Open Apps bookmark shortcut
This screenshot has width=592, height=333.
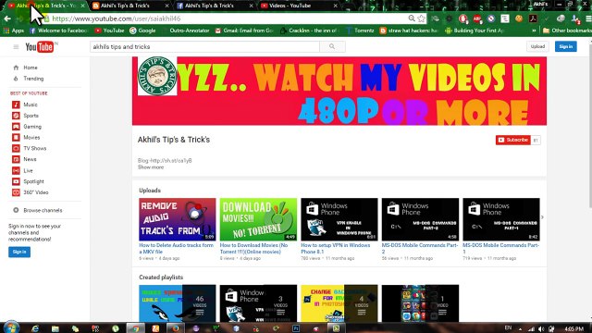[14, 31]
